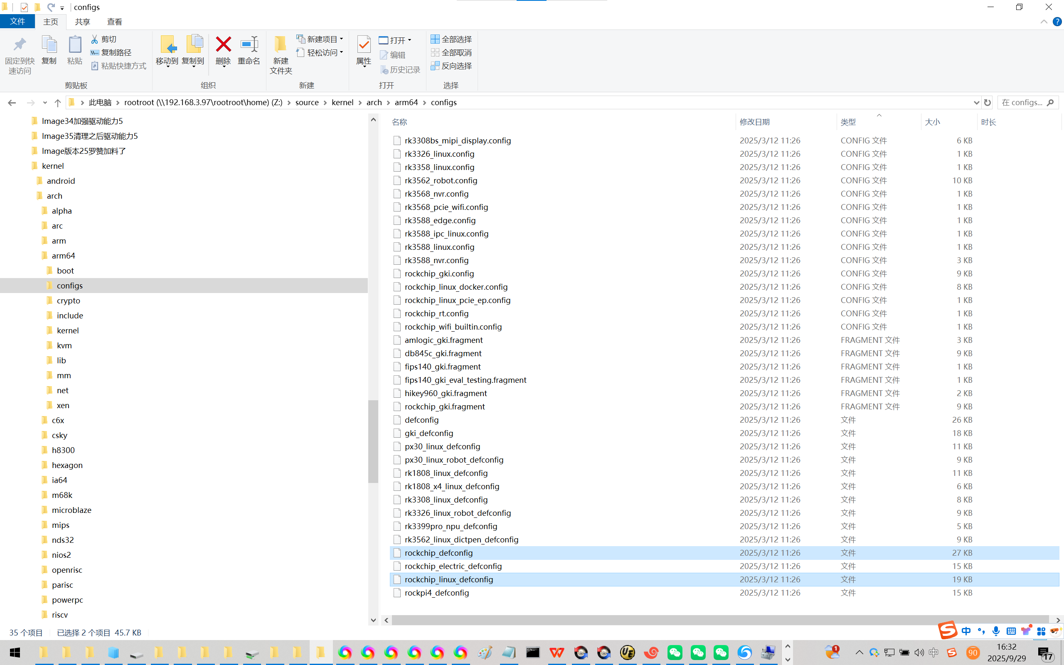Switch to the 主页 ribbon tab
The image size is (1064, 665).
(51, 22)
